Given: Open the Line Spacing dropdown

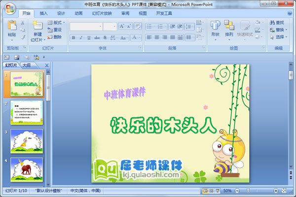Looking at the screenshot, I should (x=189, y=27).
